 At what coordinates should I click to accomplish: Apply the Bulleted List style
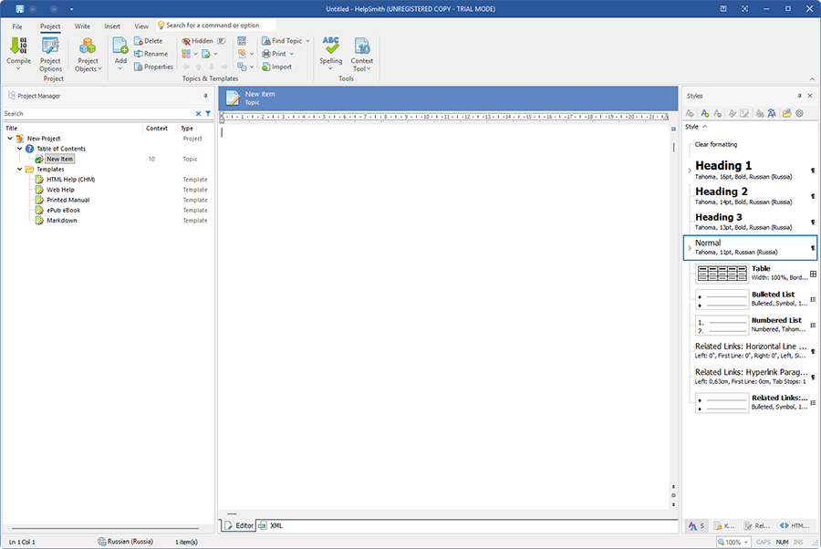coord(751,299)
